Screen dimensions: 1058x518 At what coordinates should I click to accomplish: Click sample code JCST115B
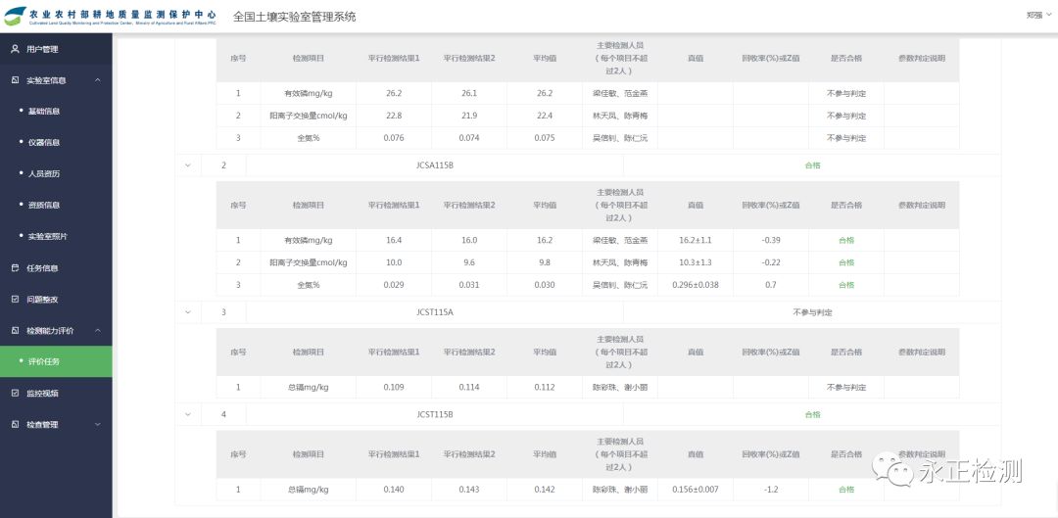(x=435, y=414)
